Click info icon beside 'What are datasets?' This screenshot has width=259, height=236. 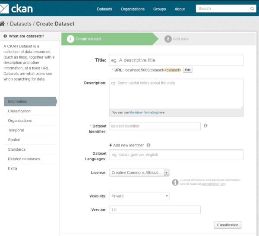5,36
